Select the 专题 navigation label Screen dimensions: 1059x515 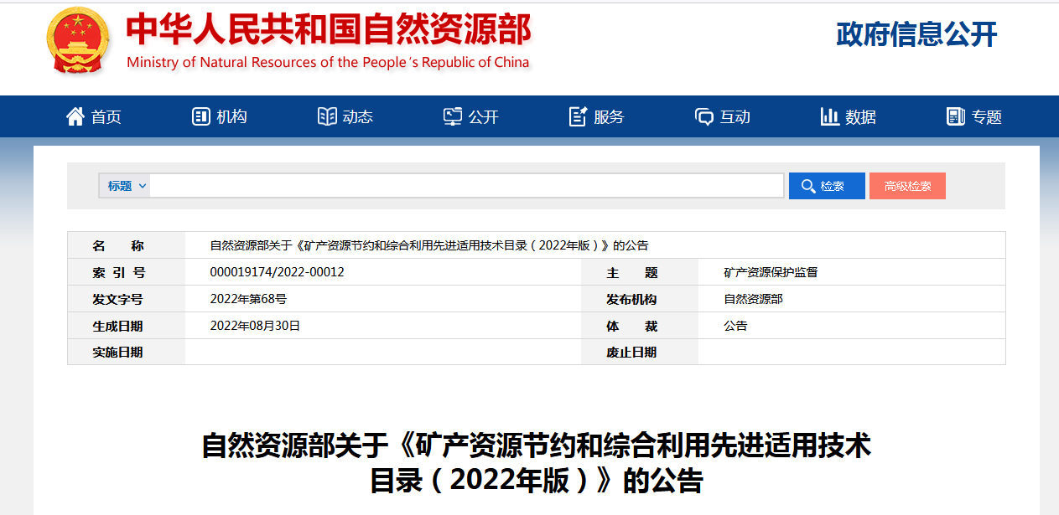click(987, 117)
